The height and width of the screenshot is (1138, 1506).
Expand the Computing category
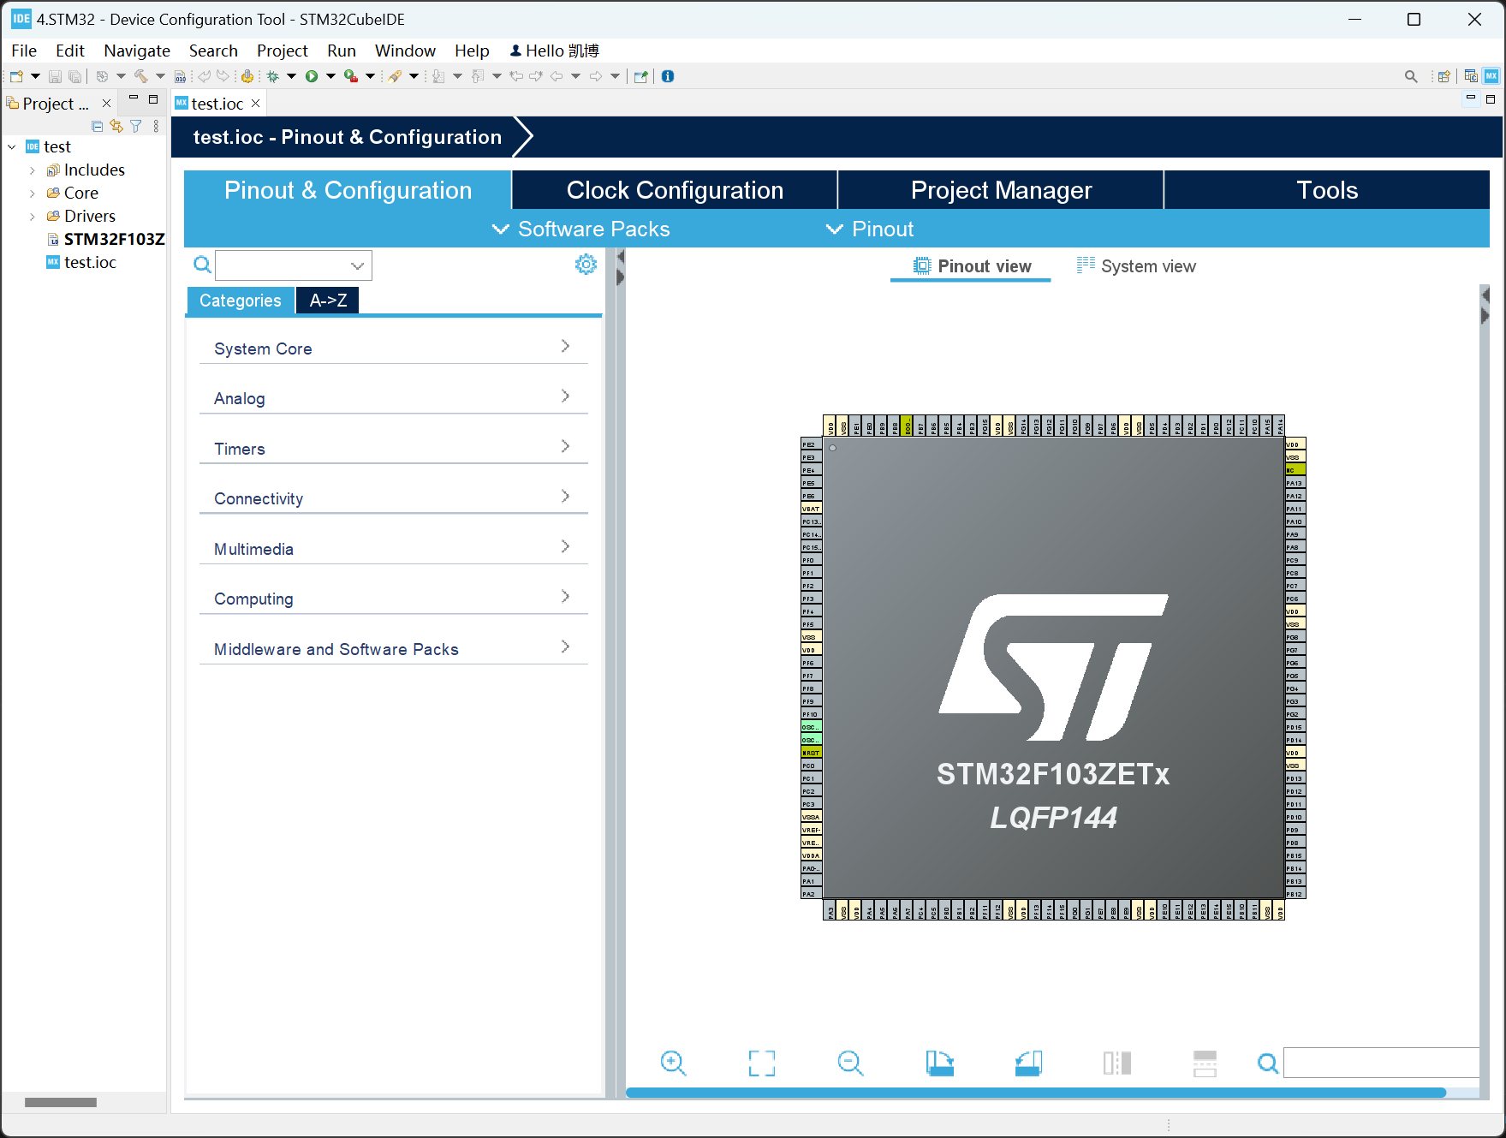coord(393,599)
